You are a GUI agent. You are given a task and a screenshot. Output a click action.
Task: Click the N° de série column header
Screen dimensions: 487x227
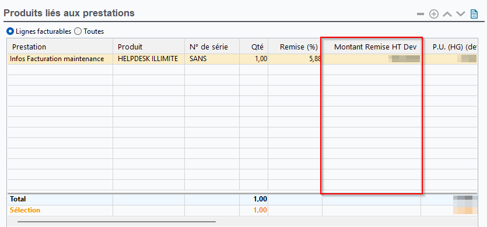pyautogui.click(x=212, y=47)
